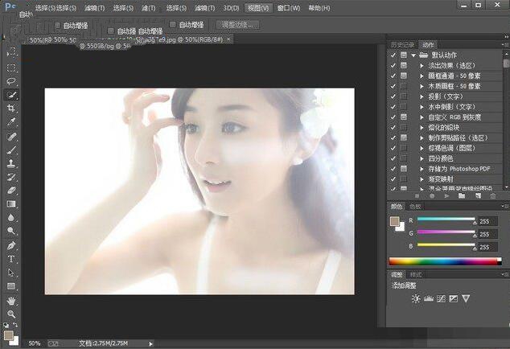Select the Quick Selection tool
This screenshot has width=510, height=349.
tap(11, 95)
